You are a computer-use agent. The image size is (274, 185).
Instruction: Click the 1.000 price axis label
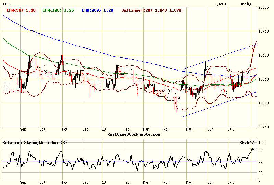[264, 103]
